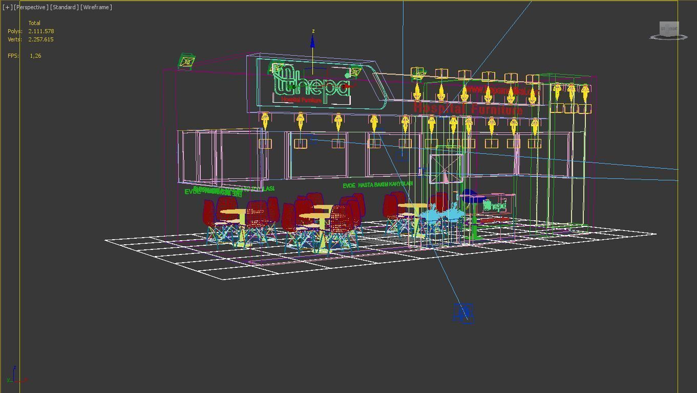Select the green EVDE HASTA BAKIM KARYOLASI text
The height and width of the screenshot is (393, 697).
377,184
